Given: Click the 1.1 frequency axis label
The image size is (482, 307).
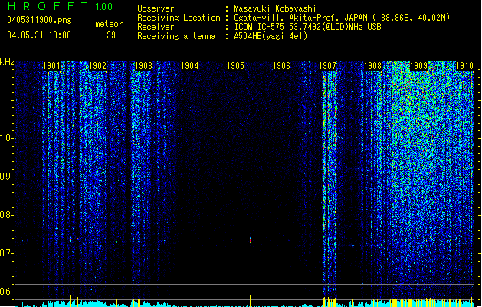Looking at the screenshot, I should coord(6,100).
